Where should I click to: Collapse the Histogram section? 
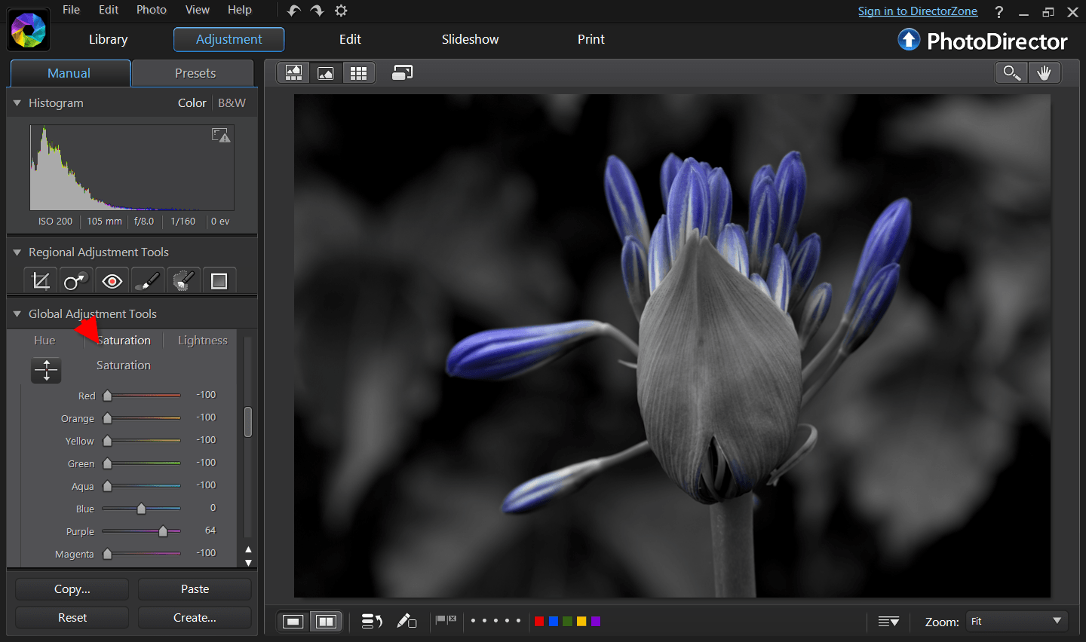click(x=17, y=103)
